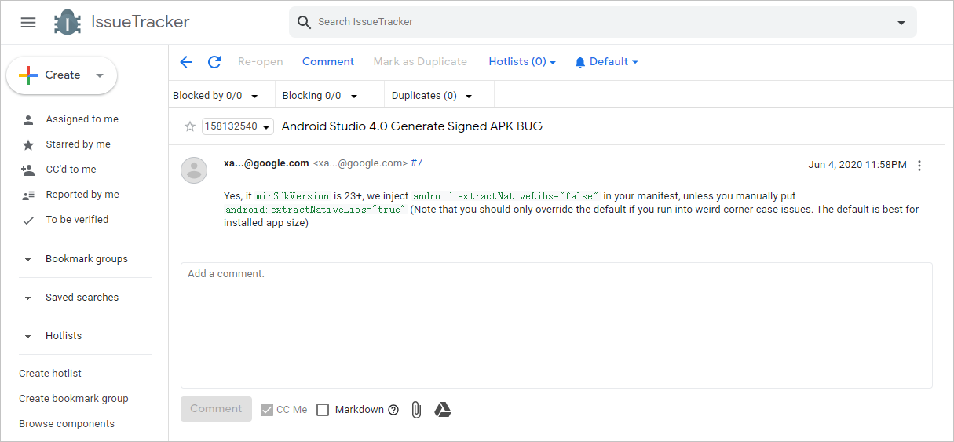Screen dimensions: 954x442
Task: Open CC'd to me list
Action: tap(71, 170)
